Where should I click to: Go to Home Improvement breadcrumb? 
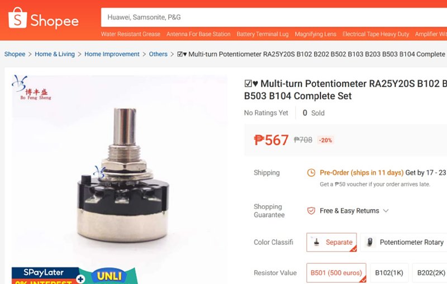tap(112, 54)
